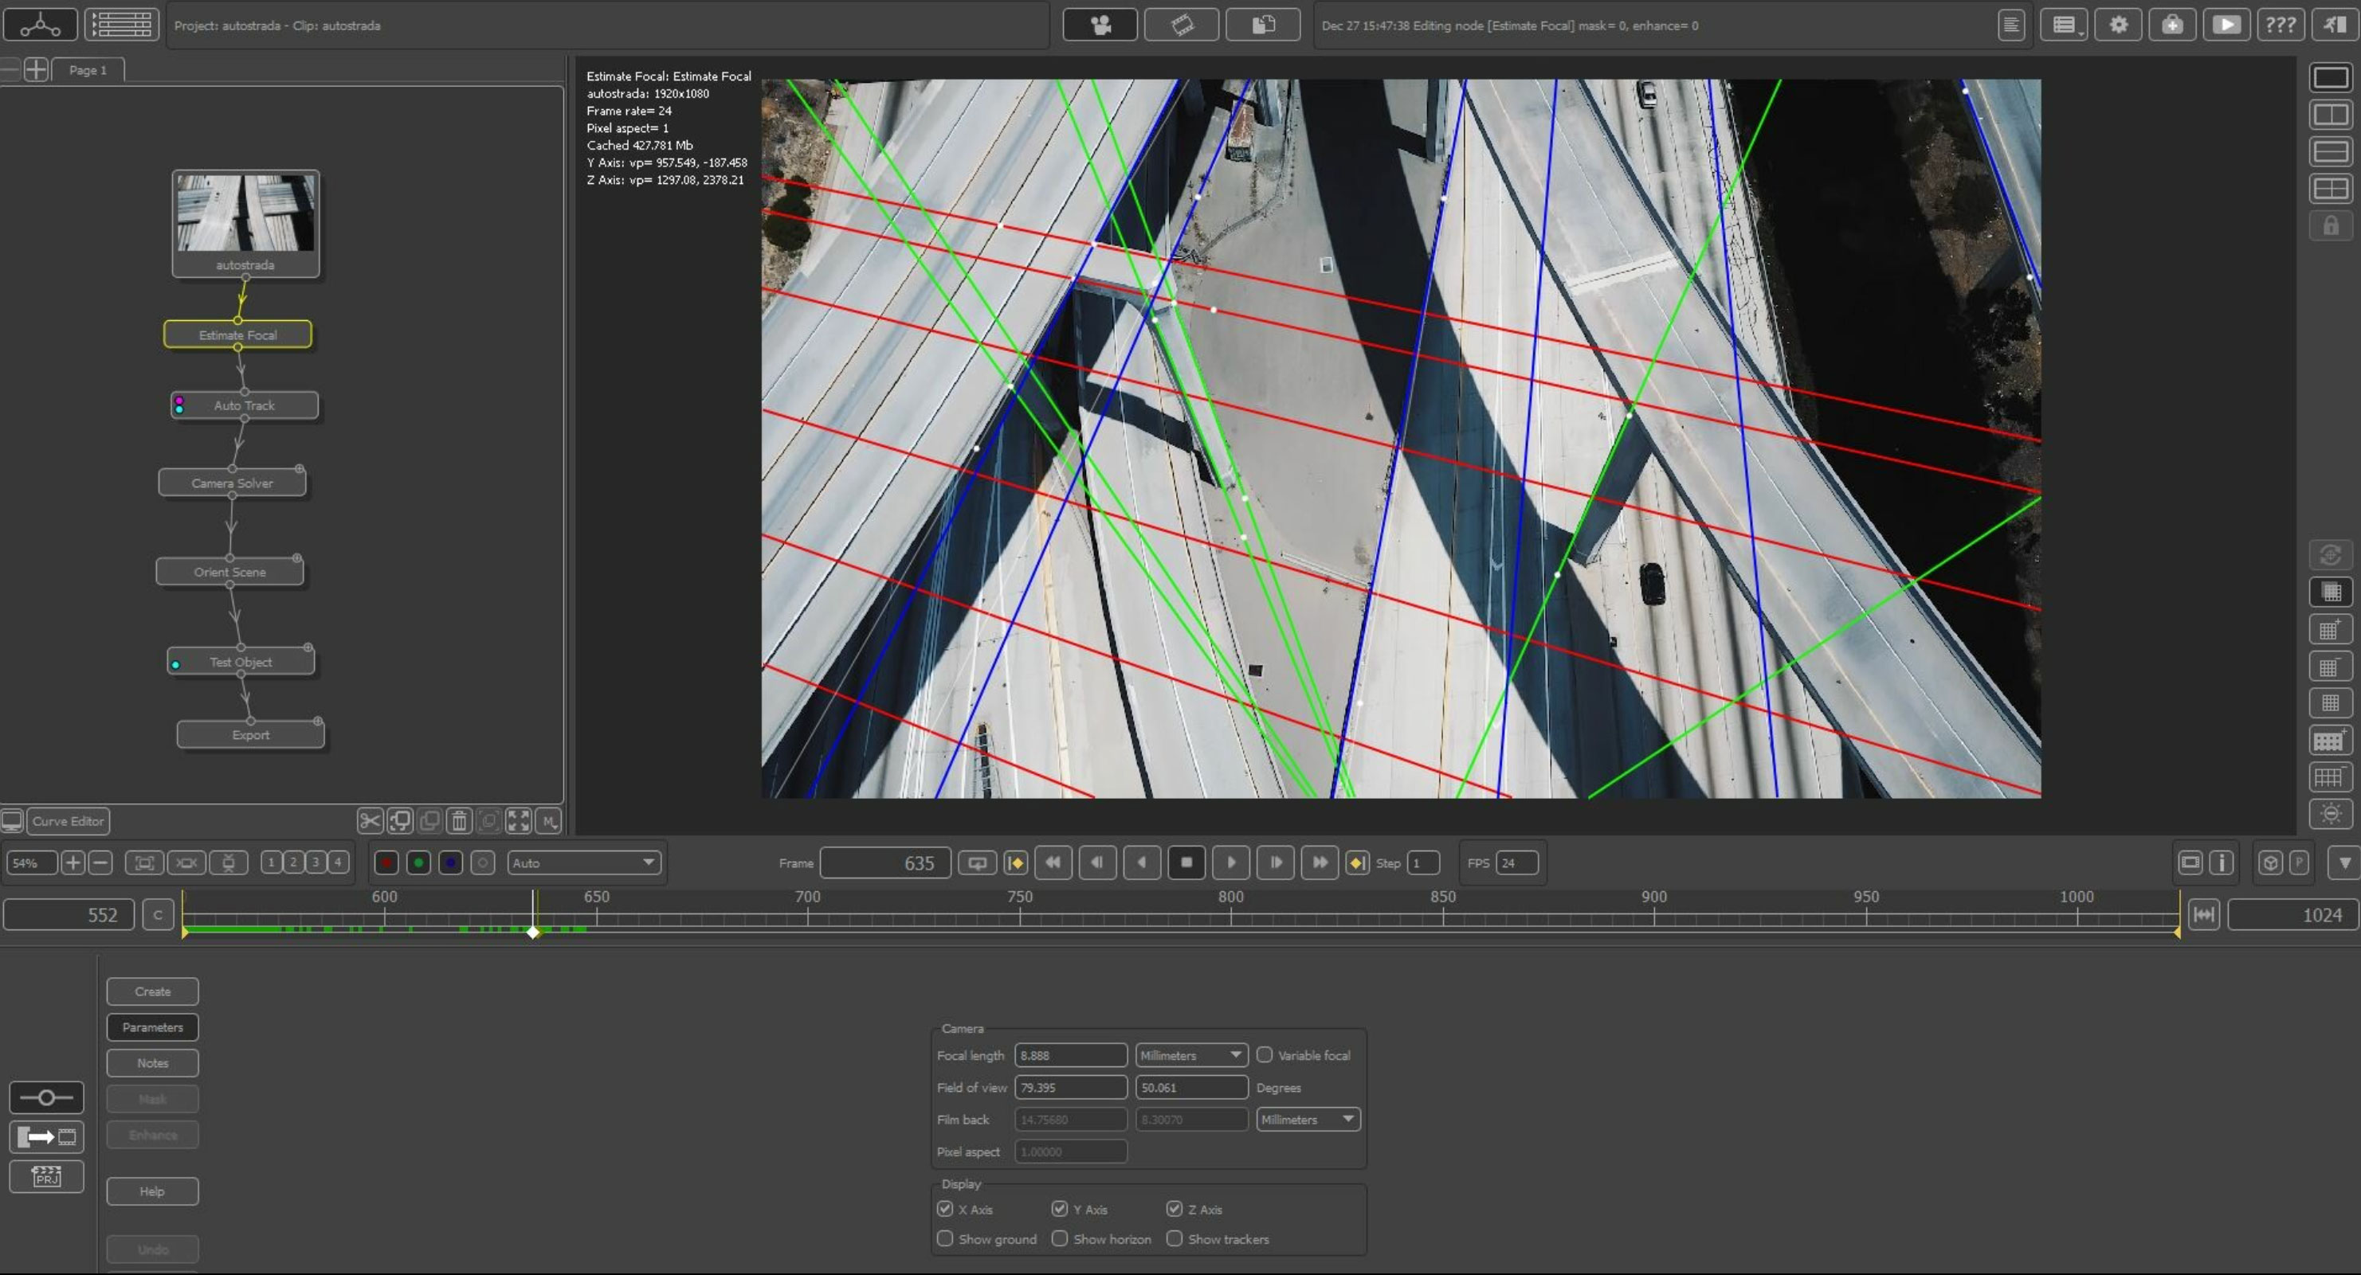This screenshot has width=2361, height=1275.
Task: Click the stop playback button
Action: pyautogui.click(x=1186, y=862)
